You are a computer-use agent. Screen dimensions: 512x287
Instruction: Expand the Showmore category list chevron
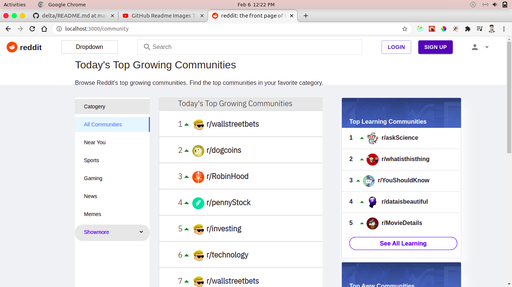tap(141, 232)
